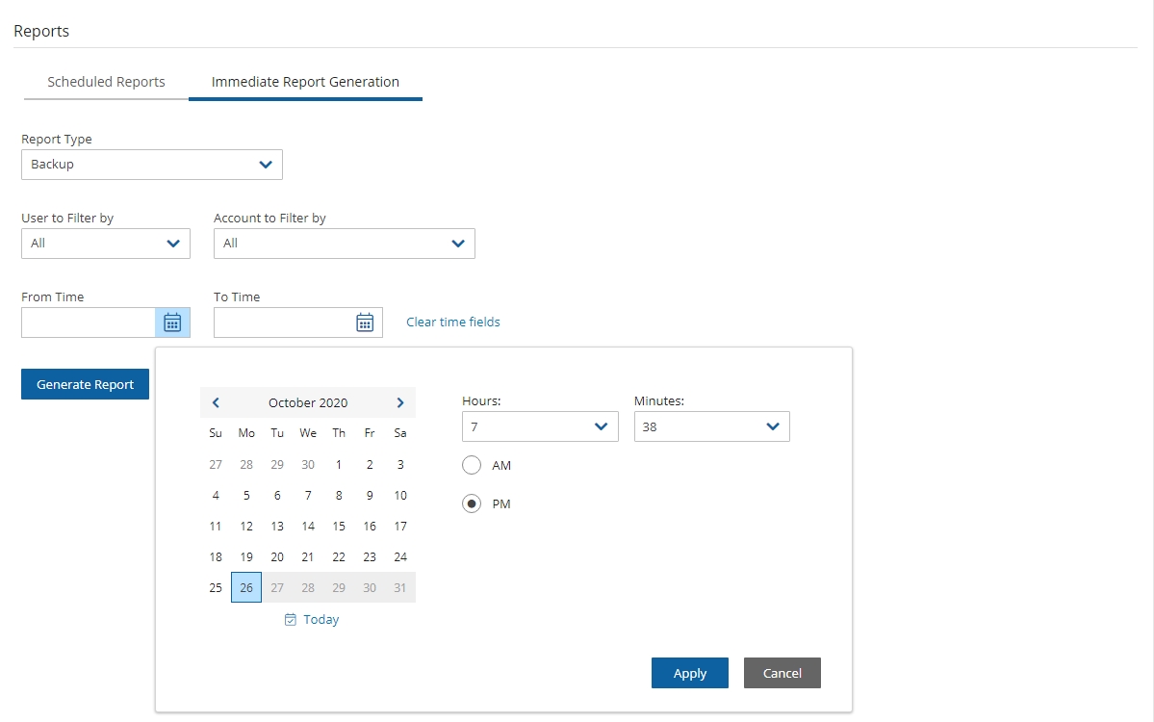
Task: Click the Generate Report button
Action: [86, 384]
